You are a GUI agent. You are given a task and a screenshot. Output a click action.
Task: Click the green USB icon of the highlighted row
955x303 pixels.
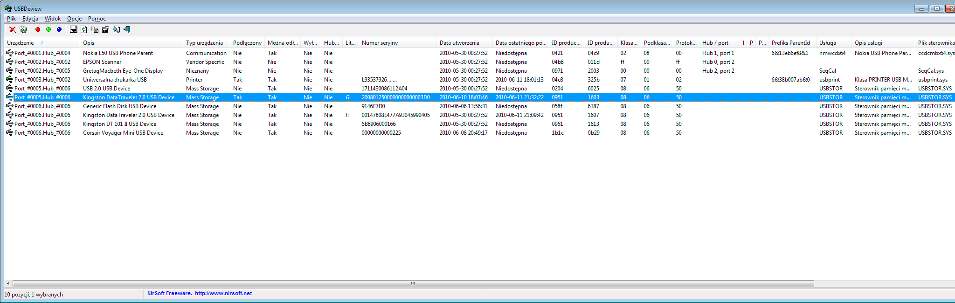tap(9, 97)
